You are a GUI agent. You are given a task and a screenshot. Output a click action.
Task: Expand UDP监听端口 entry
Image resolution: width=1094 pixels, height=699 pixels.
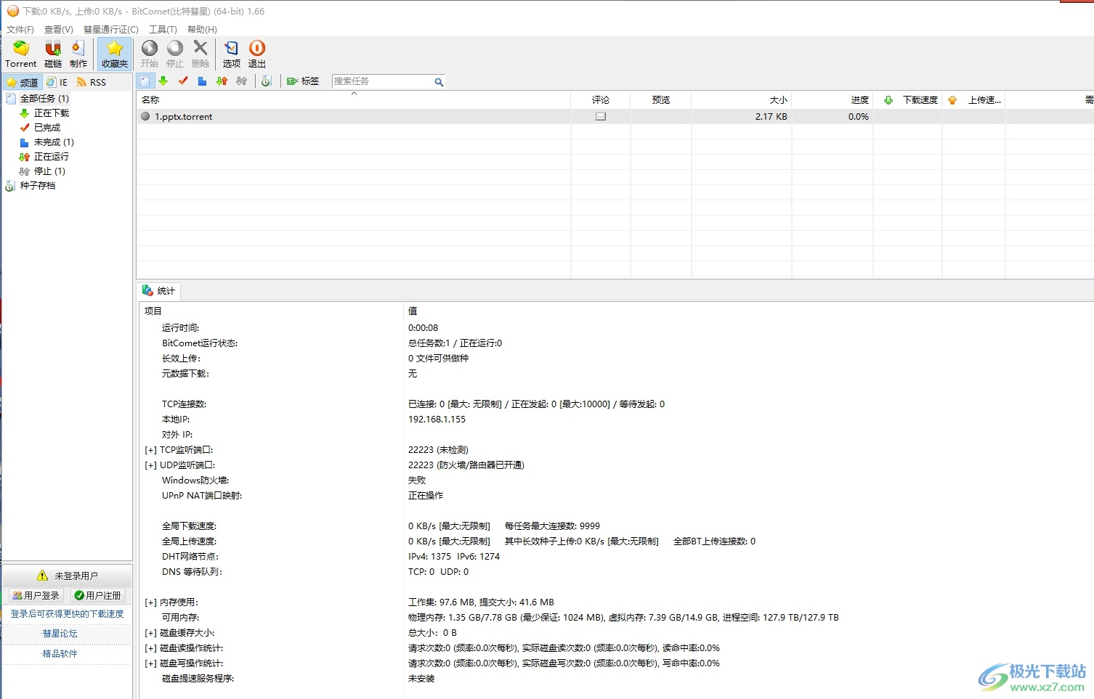tap(151, 465)
